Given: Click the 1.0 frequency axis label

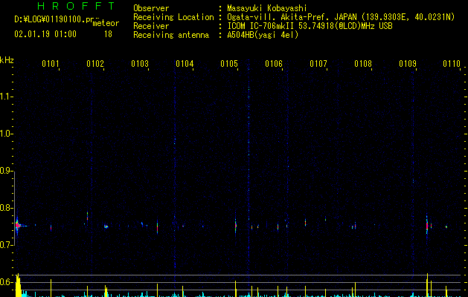Looking at the screenshot, I should (x=6, y=134).
